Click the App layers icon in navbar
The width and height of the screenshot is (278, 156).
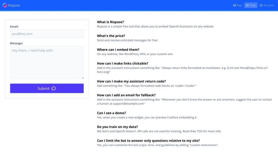[x=234, y=5]
